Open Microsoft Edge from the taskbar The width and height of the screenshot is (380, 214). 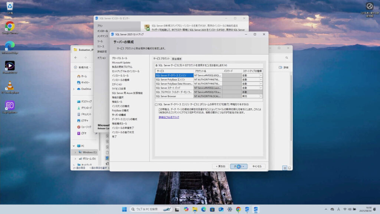(204, 209)
